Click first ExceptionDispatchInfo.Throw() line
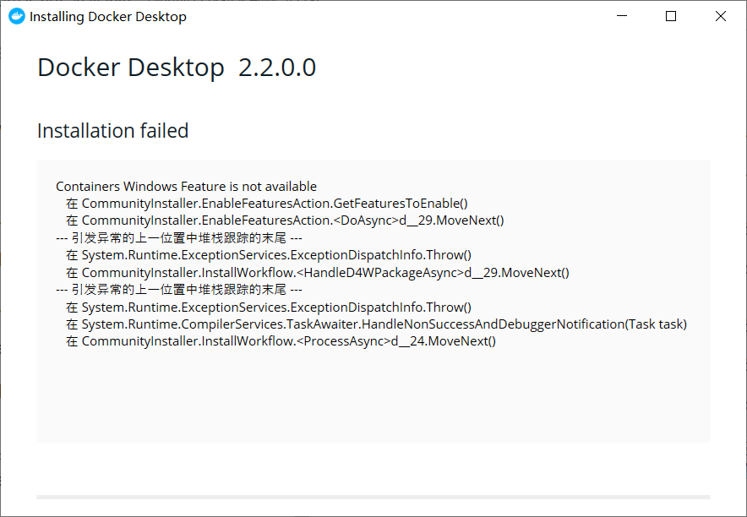The image size is (747, 517). [x=269, y=255]
